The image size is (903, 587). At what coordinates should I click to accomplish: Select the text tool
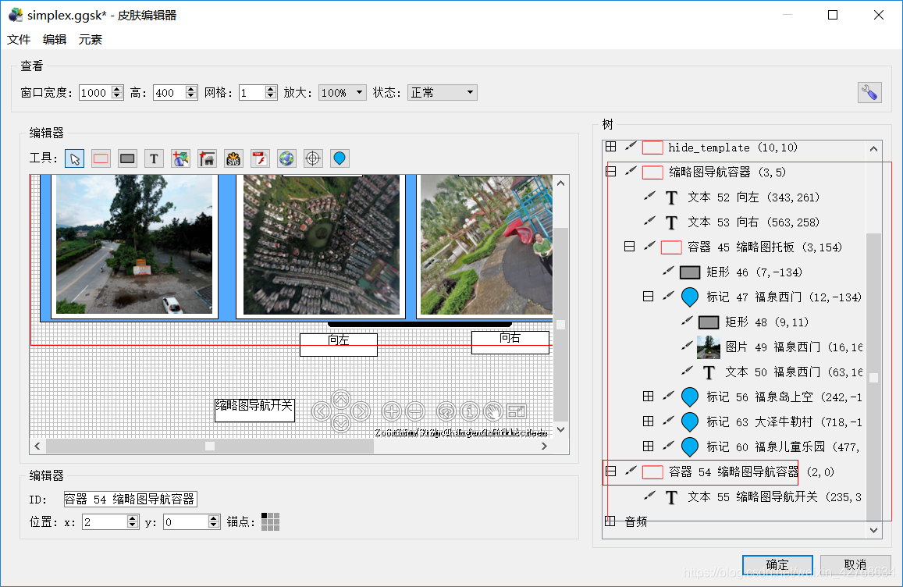tap(154, 158)
